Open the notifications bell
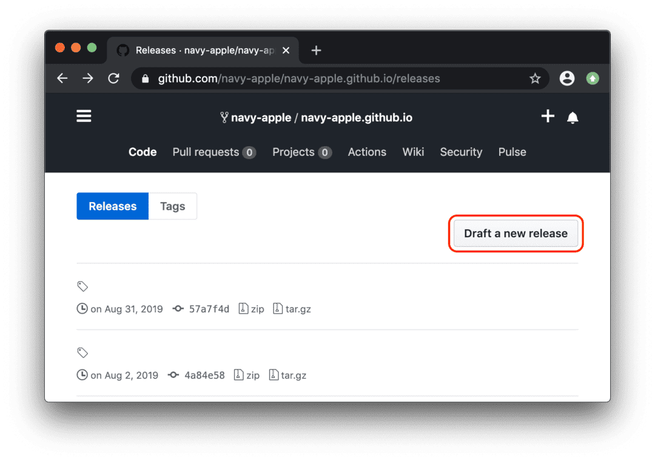Screen dimensions: 655x461 tap(573, 116)
